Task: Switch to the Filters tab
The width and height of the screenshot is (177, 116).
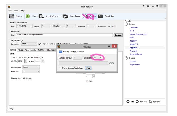Action: click(20, 50)
